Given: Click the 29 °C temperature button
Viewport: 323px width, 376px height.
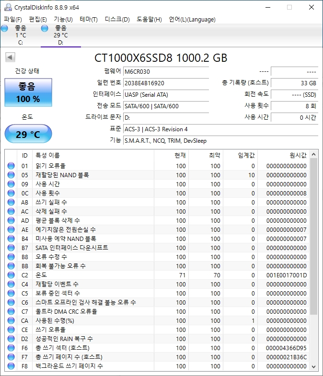Looking at the screenshot, I should tap(28, 134).
